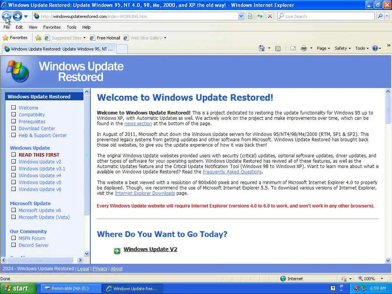Viewport: 392px width, 294px height.
Task: Open the Privacy footer link
Action: (x=100, y=269)
